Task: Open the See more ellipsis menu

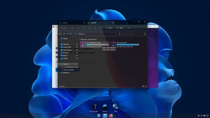Action: click(129, 28)
